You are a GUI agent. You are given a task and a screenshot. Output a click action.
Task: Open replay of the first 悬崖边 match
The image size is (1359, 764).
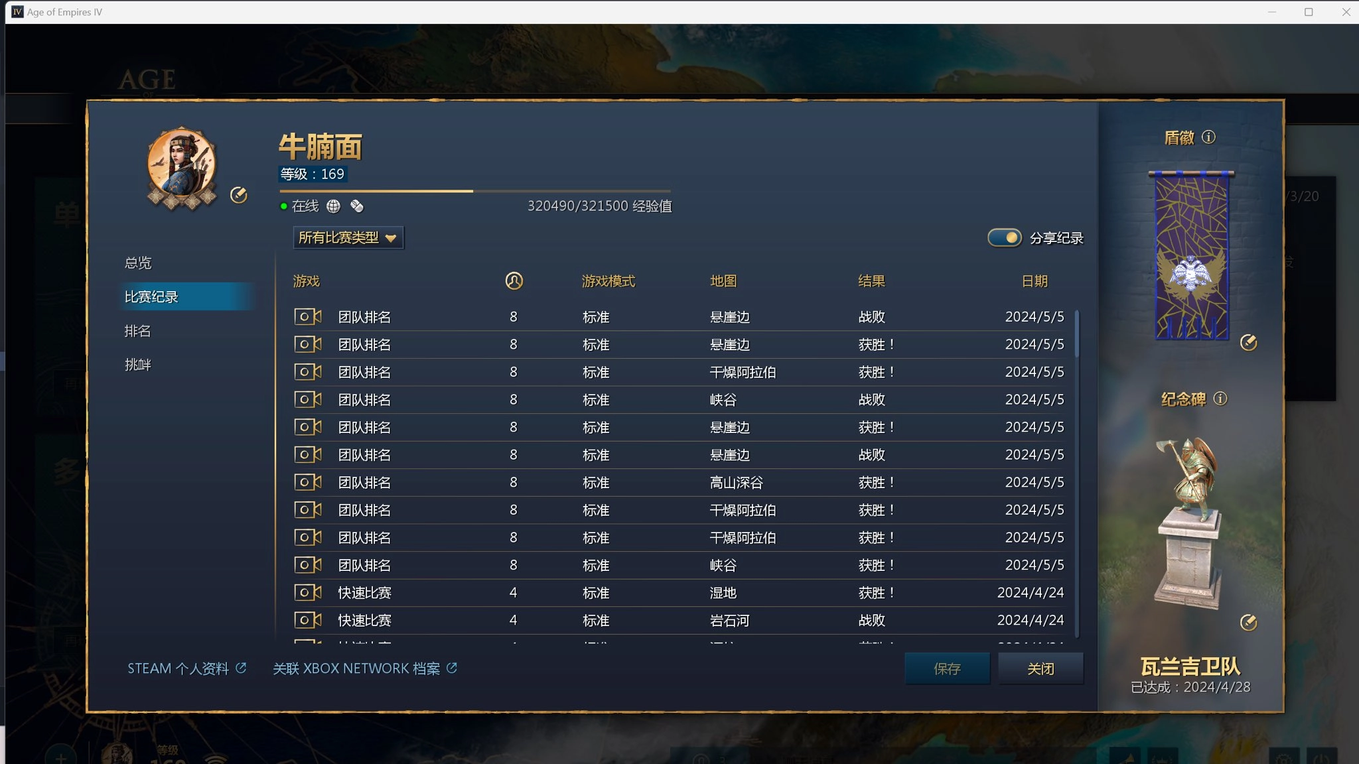click(307, 317)
